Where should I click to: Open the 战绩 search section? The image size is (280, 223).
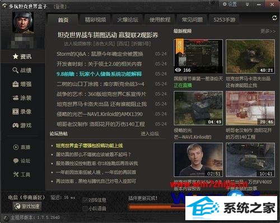point(22,70)
